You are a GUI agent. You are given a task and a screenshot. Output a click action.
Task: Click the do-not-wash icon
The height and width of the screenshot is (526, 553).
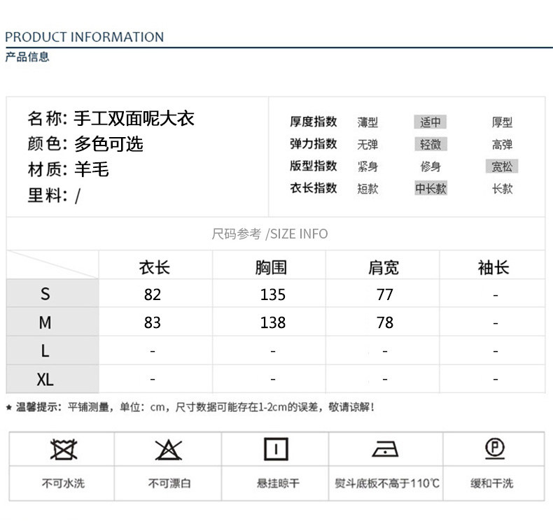pyautogui.click(x=63, y=449)
